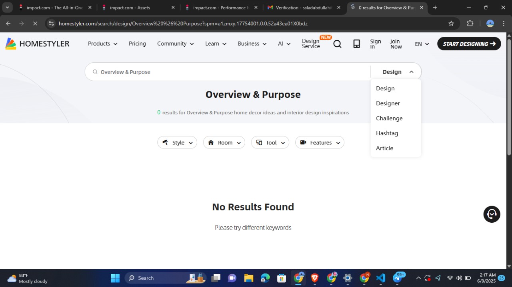512x287 pixels.
Task: Click the support chat headset icon
Action: coord(492,214)
